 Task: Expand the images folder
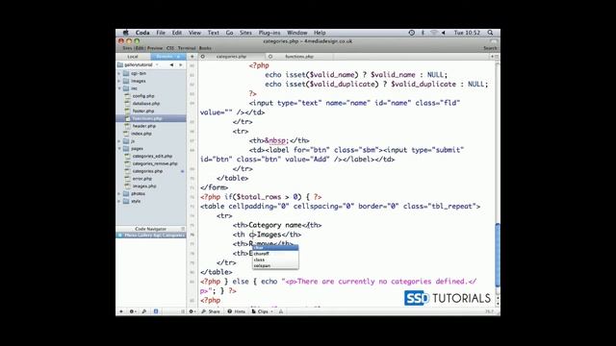coord(119,81)
